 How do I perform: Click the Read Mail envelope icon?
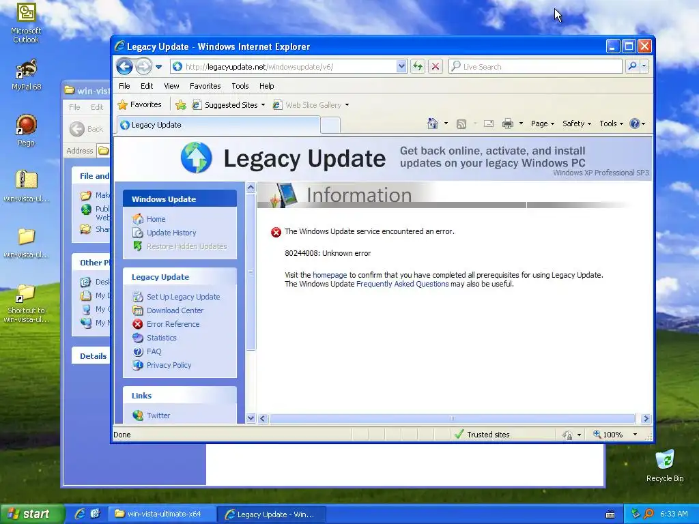489,124
